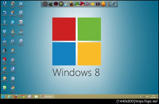Select the Control Panel desktop icon

pos(5,33)
